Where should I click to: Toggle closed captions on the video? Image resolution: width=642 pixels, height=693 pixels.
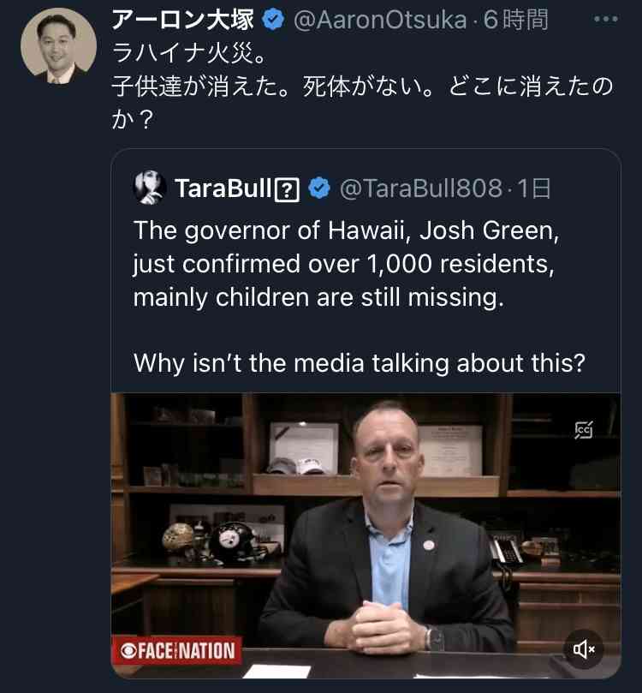click(584, 430)
